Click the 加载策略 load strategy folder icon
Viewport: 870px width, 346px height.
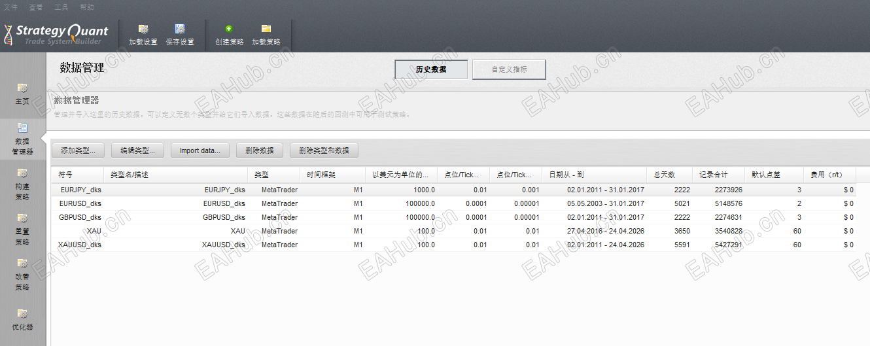click(266, 29)
